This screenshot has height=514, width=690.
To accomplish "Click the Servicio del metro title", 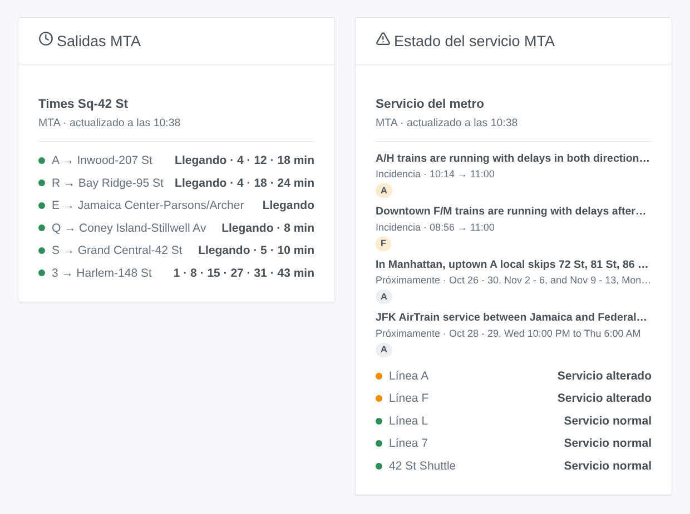I will tap(430, 104).
